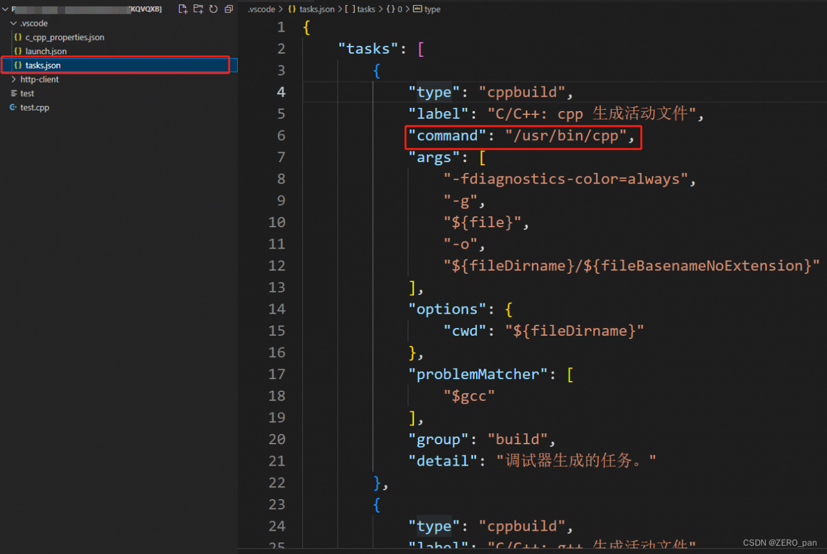Click the 0 breadcrumb segment
Viewport: 827px width, 554px height.
[395, 9]
